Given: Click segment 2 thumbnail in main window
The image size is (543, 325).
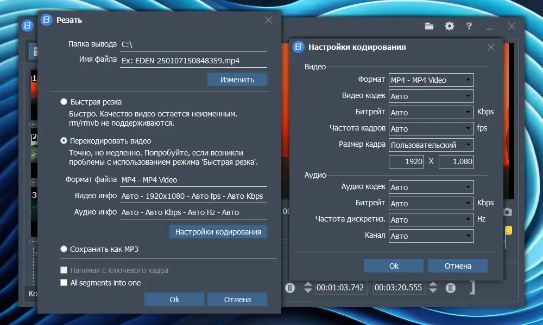Looking at the screenshot, I should [34, 153].
